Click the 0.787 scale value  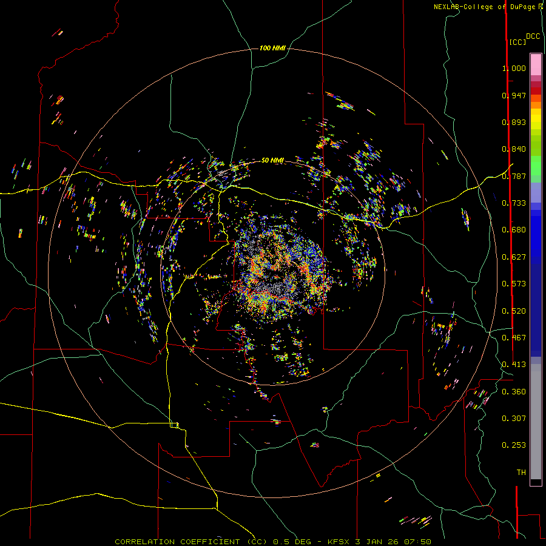514,176
